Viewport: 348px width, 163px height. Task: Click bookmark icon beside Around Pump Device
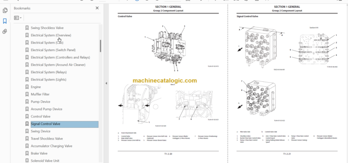27,109
